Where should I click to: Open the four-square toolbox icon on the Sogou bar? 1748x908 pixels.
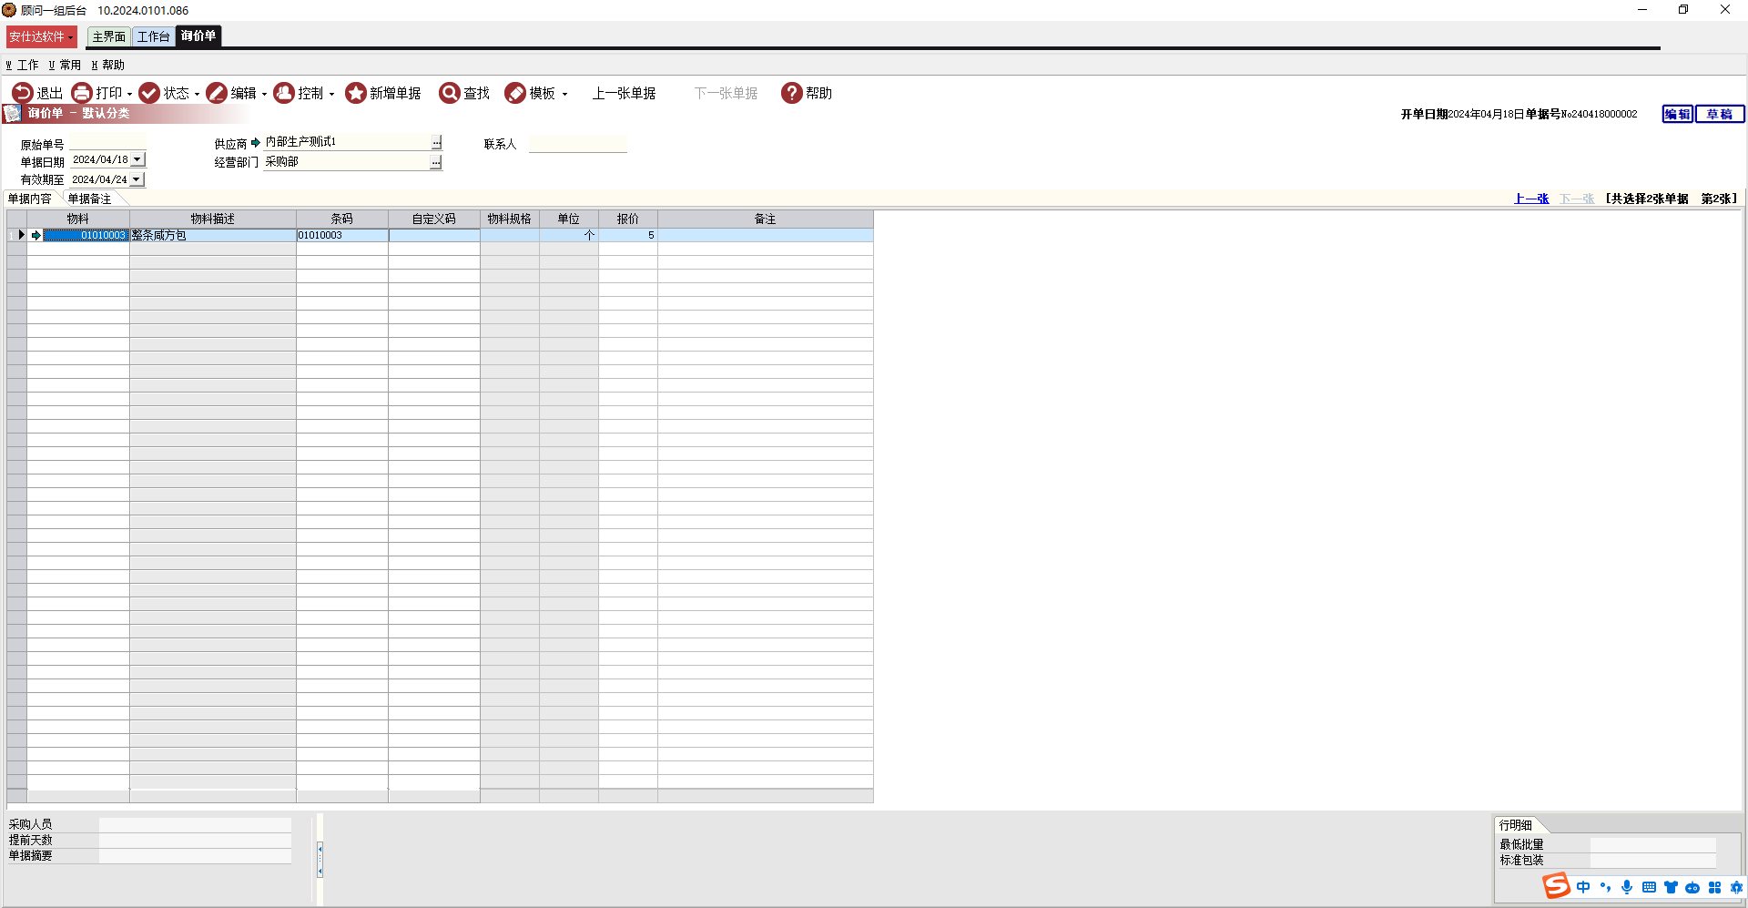tap(1714, 887)
